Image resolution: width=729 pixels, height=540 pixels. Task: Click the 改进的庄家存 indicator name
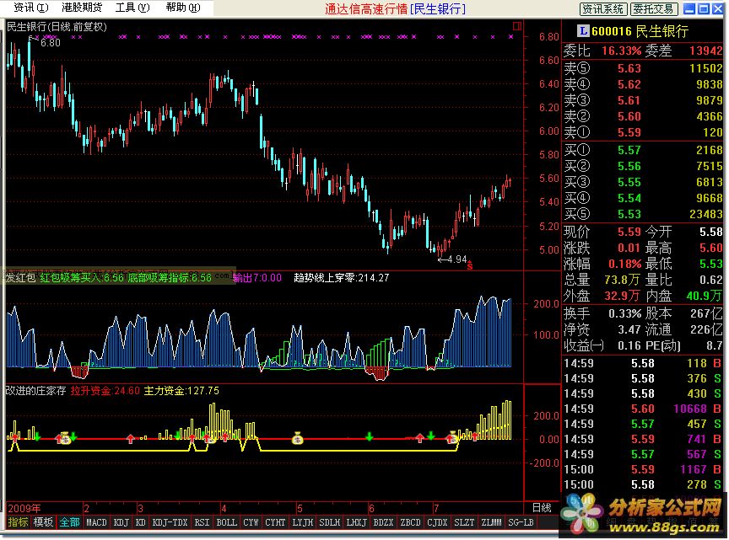tap(35, 391)
